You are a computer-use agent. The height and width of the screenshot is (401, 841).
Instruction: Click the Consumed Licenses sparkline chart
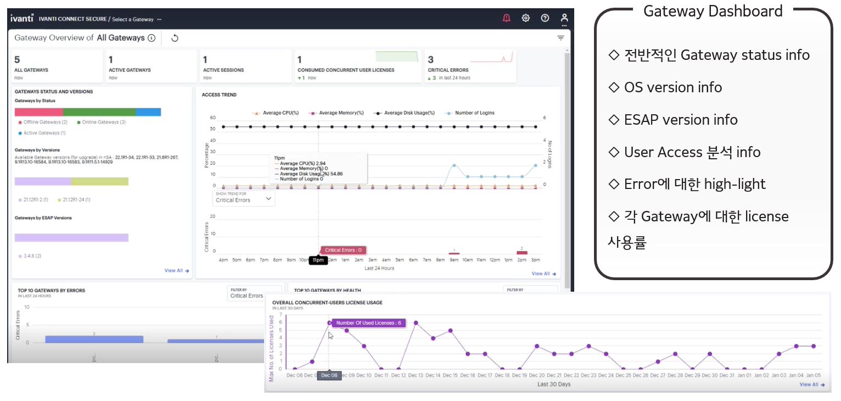[397, 56]
